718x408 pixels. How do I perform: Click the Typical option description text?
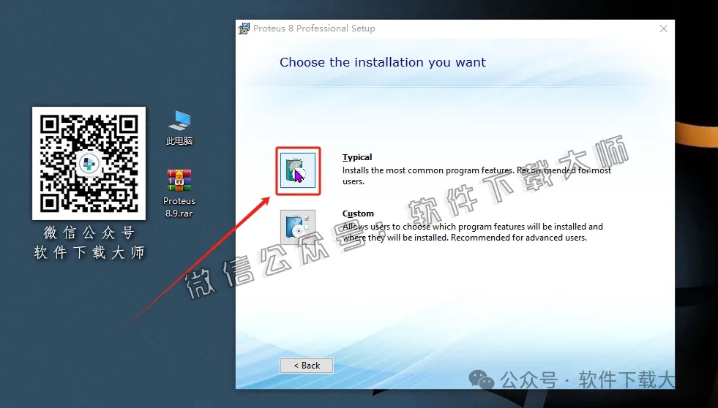coord(476,175)
